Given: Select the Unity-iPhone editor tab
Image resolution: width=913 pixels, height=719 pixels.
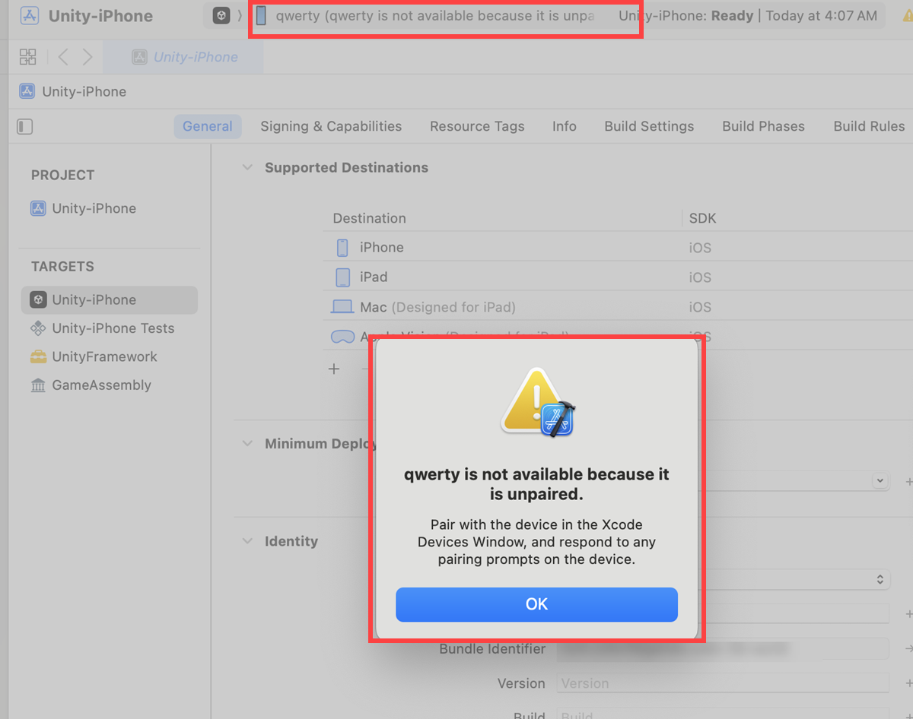Looking at the screenshot, I should click(x=183, y=57).
